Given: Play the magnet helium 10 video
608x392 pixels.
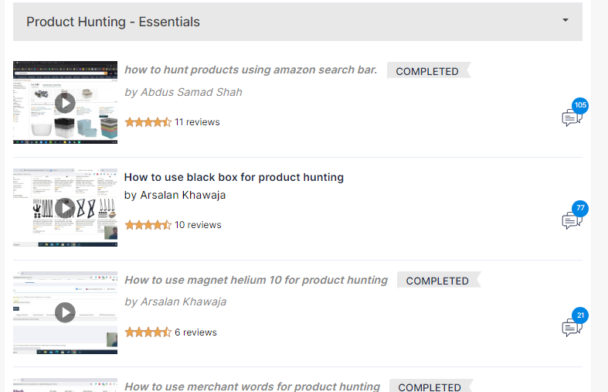Looking at the screenshot, I should (x=65, y=312).
